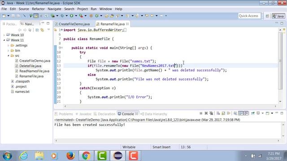Click the Debug bug toolbar icon
This screenshot has width=287, height=161.
(62, 16)
